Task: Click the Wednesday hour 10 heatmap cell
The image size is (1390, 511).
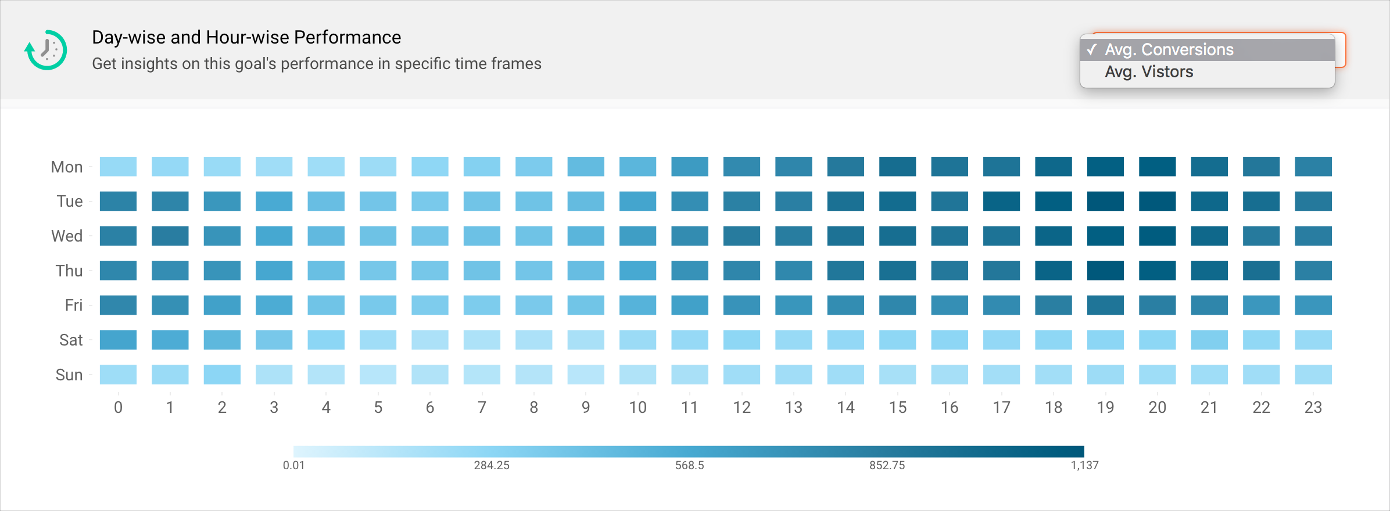Action: (637, 236)
